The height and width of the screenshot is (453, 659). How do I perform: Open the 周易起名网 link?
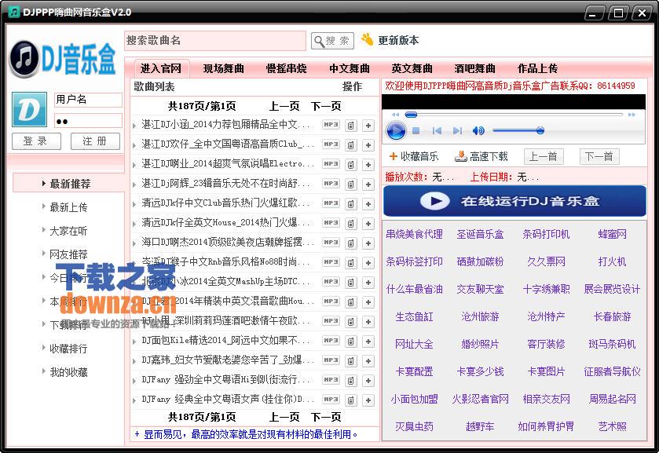click(612, 399)
